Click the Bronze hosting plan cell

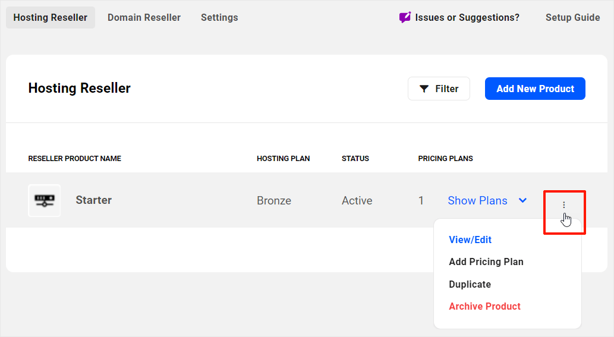click(274, 200)
